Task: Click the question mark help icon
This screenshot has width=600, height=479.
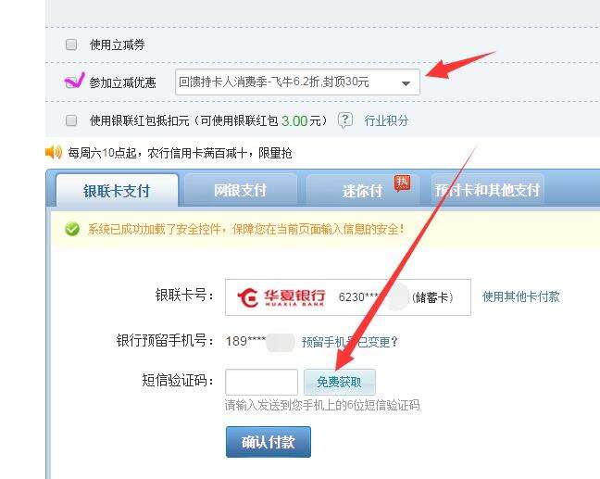Action: (345, 120)
